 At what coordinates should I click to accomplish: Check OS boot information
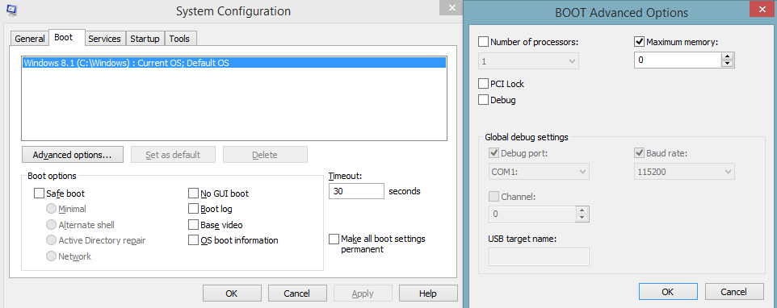point(193,241)
